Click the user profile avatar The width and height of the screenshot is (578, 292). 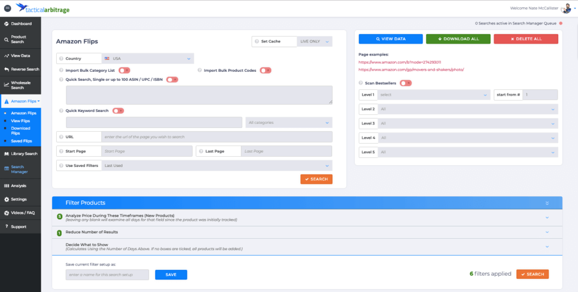[566, 8]
